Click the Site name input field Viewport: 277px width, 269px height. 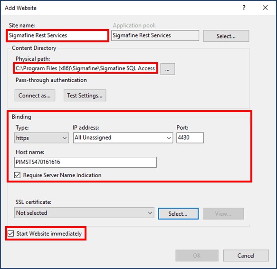coord(57,36)
